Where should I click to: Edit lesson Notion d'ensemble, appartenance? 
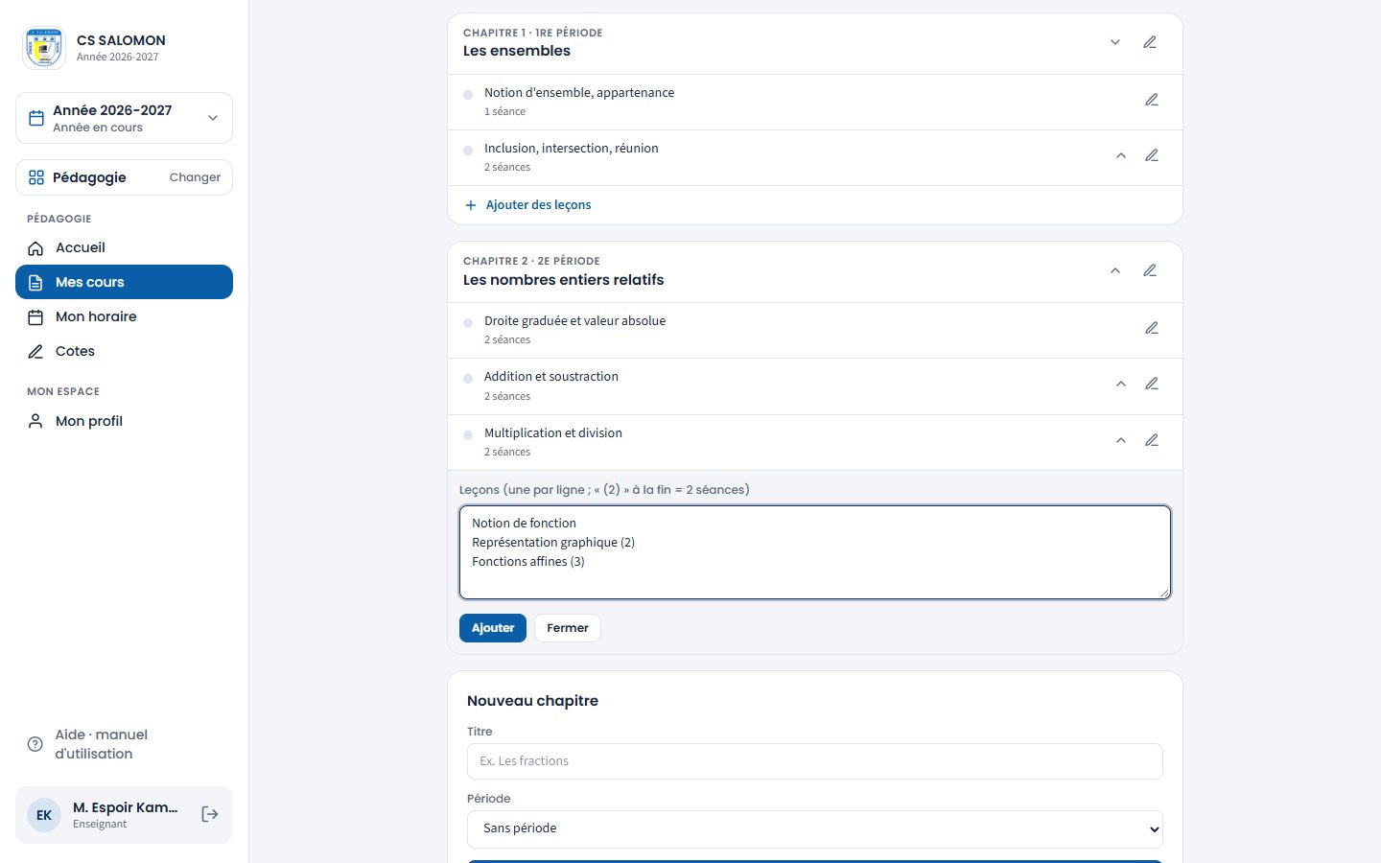(1152, 100)
